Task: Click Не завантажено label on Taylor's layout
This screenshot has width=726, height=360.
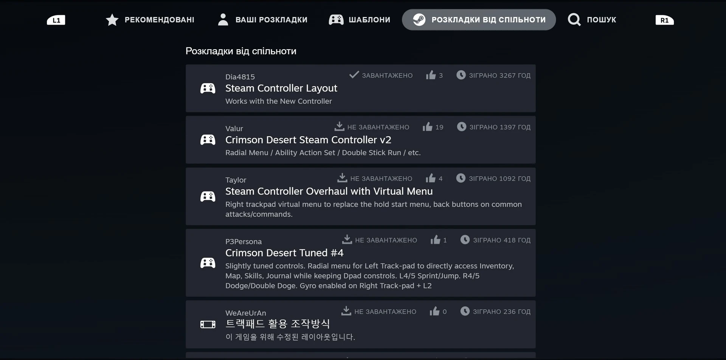Action: pyautogui.click(x=381, y=179)
